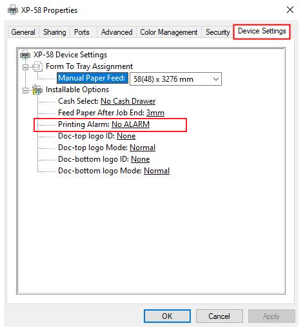Switch to the General tab
This screenshot has height=328, width=305.
pos(23,32)
